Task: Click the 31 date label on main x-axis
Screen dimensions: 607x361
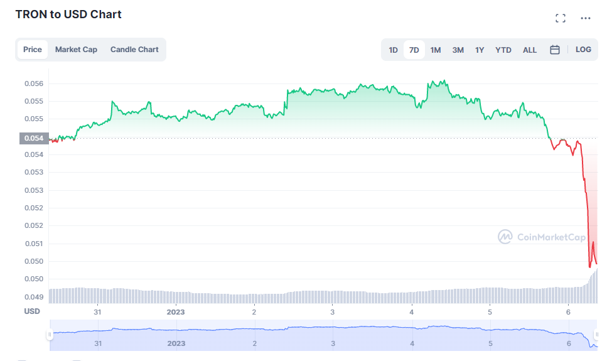Action: [97, 312]
